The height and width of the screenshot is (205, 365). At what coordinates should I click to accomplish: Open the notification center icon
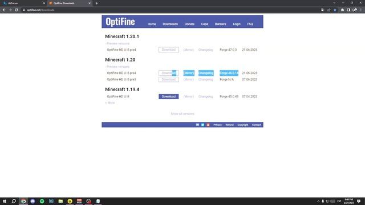[359, 201]
